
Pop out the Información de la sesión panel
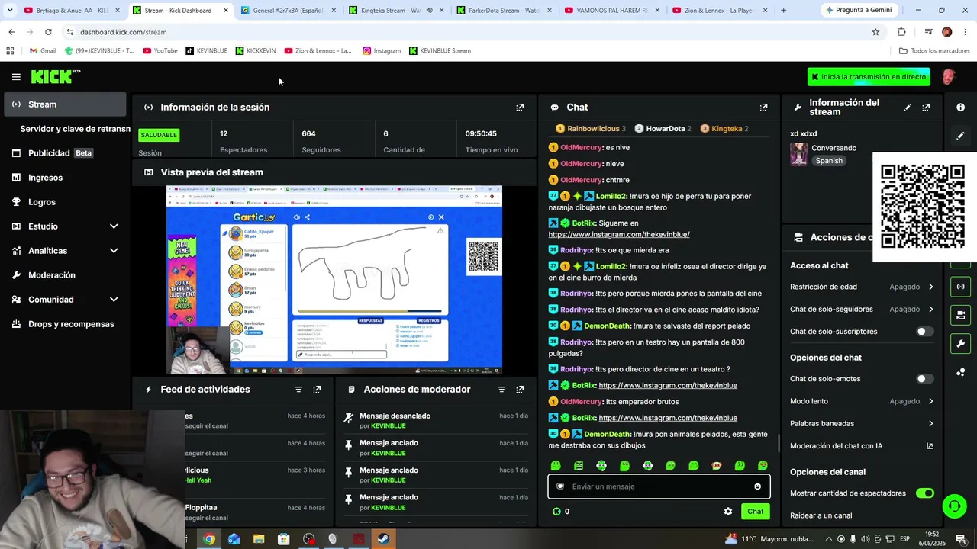[520, 108]
